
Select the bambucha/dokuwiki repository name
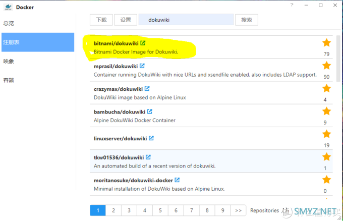pos(120,112)
